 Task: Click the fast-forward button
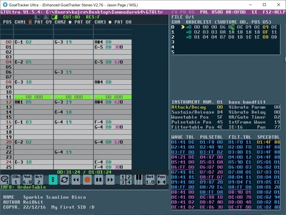click(x=110, y=180)
